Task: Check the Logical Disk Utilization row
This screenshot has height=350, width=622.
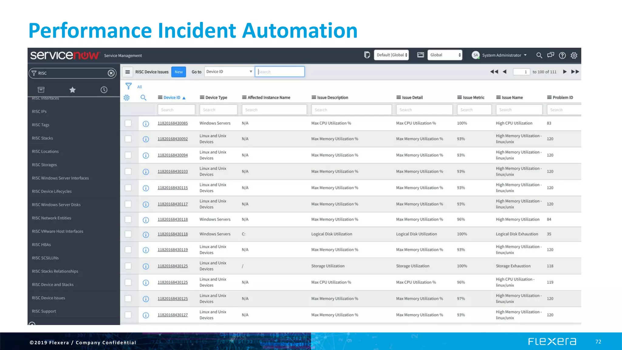Action: coord(128,234)
